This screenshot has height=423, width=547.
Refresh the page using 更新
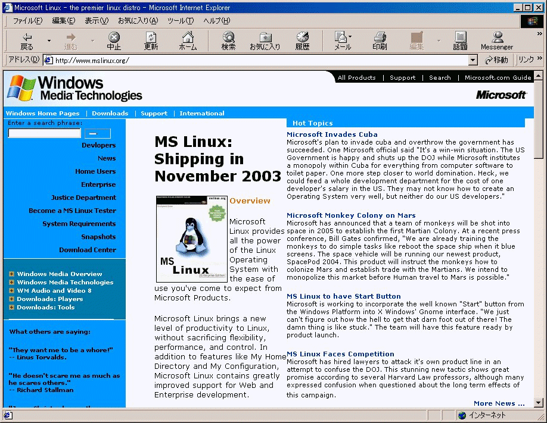(x=151, y=42)
